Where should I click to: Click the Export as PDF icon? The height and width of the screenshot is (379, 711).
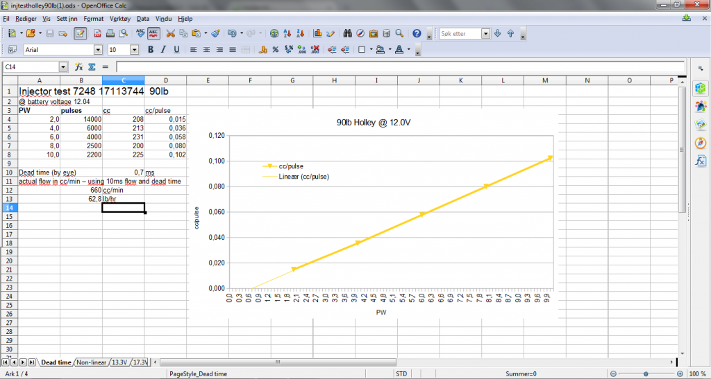tap(97, 33)
